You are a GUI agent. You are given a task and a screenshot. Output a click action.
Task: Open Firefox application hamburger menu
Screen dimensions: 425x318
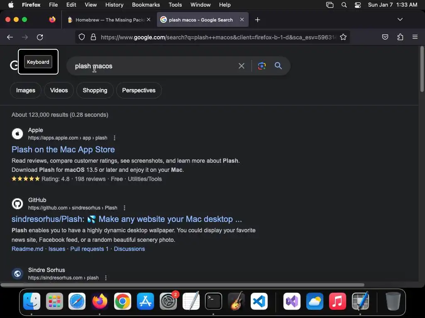point(415,37)
